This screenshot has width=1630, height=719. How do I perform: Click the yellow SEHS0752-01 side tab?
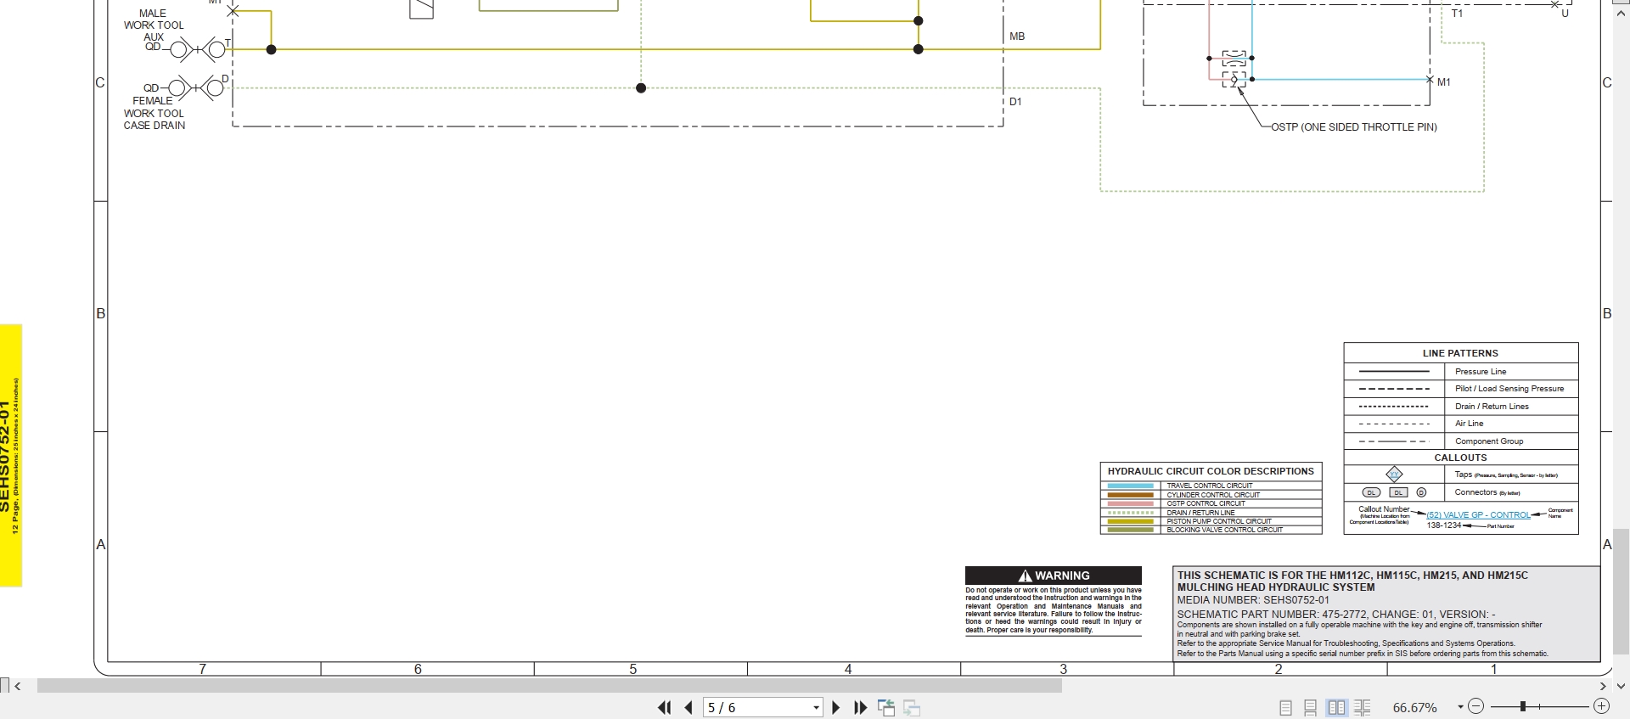[11, 456]
